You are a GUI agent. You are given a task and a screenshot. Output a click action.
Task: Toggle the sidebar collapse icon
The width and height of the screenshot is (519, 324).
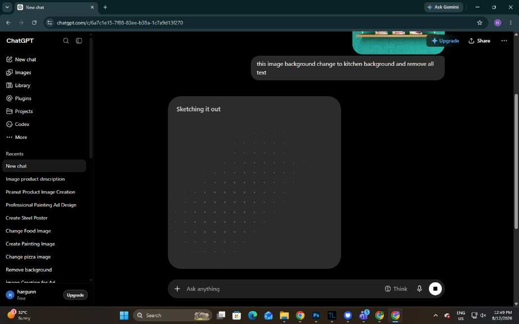[x=79, y=40]
